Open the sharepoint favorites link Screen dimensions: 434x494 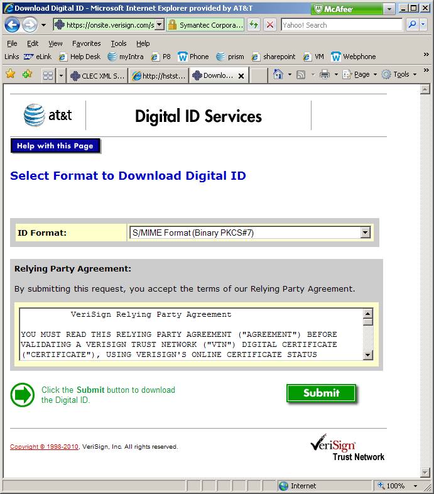(x=274, y=57)
